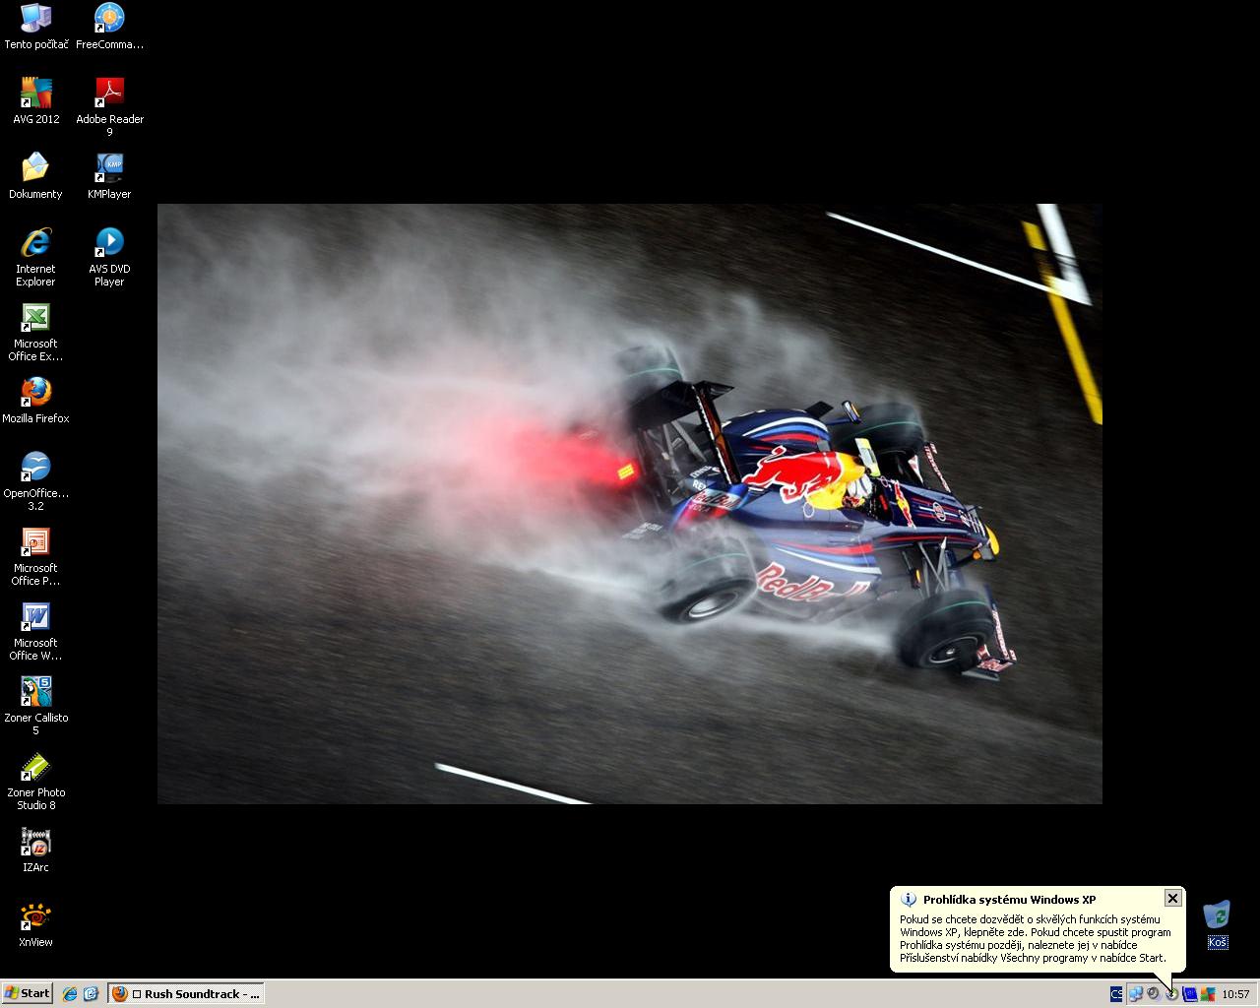Viewport: 1260px width, 1008px height.
Task: Select the Microsoft Office Excel shortcut
Action: tap(36, 331)
